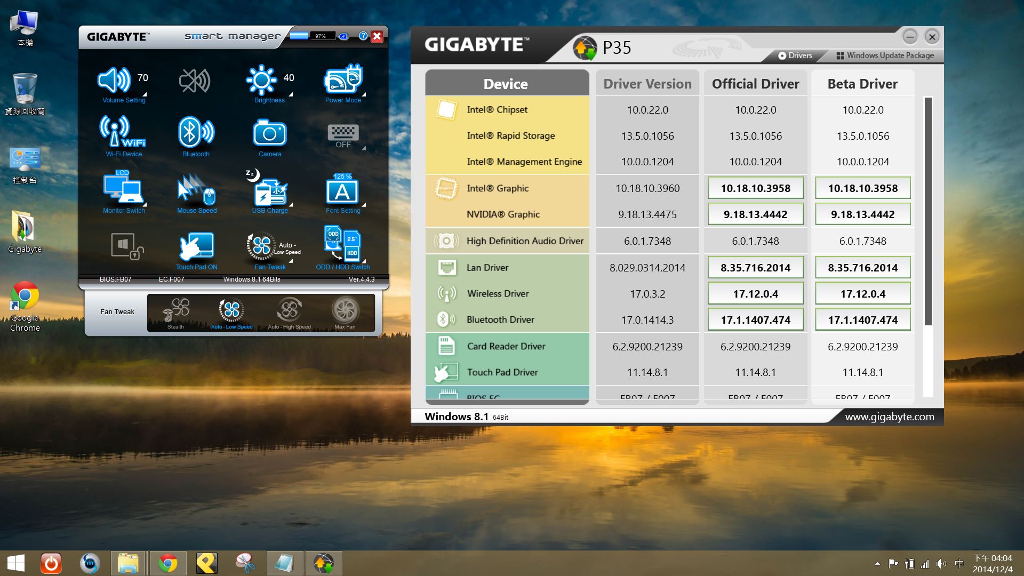
Task: Expand the Fan Tweak corner arrow
Action: [291, 261]
